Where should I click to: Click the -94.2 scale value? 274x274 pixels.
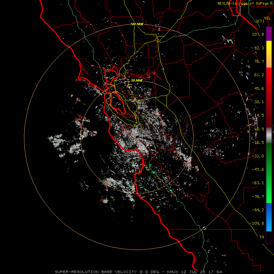(258, 210)
